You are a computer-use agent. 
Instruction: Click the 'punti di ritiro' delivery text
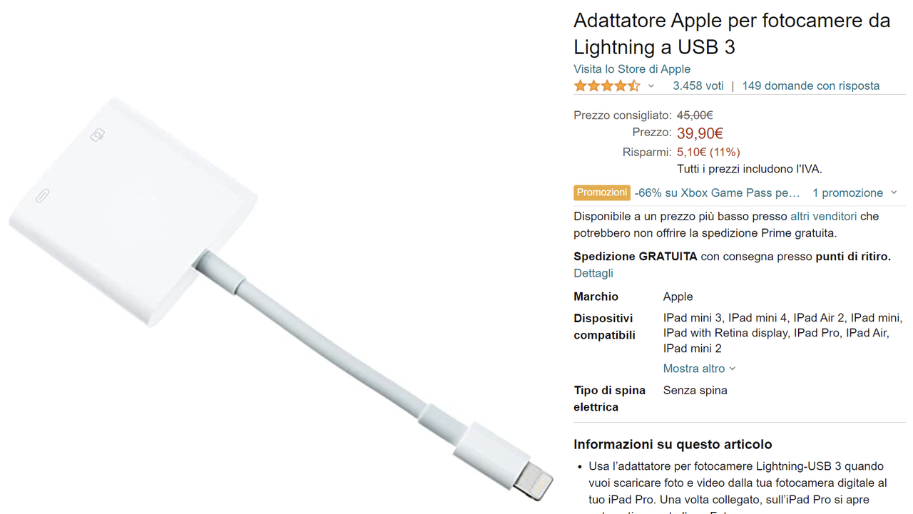click(x=853, y=257)
